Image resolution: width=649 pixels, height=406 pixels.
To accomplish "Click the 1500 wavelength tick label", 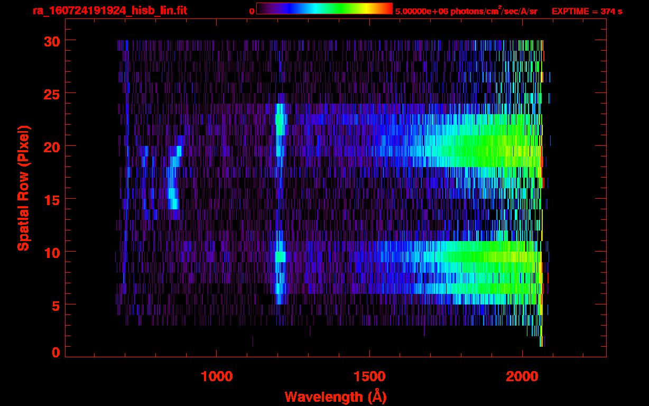I will [x=369, y=376].
